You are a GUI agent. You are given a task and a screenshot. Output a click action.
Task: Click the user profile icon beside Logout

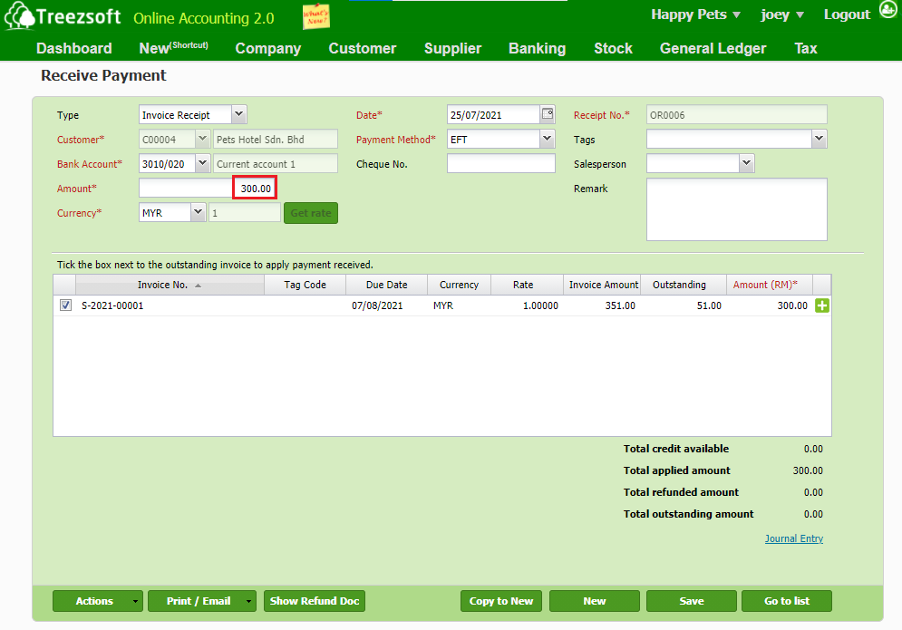pos(887,13)
